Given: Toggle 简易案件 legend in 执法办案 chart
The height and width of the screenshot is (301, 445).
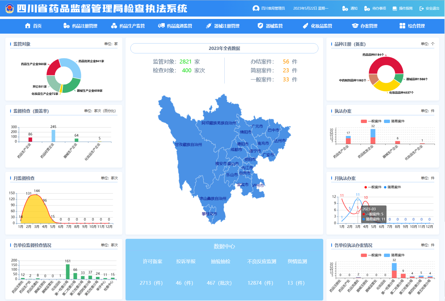Looking at the screenshot, I should (x=395, y=121).
